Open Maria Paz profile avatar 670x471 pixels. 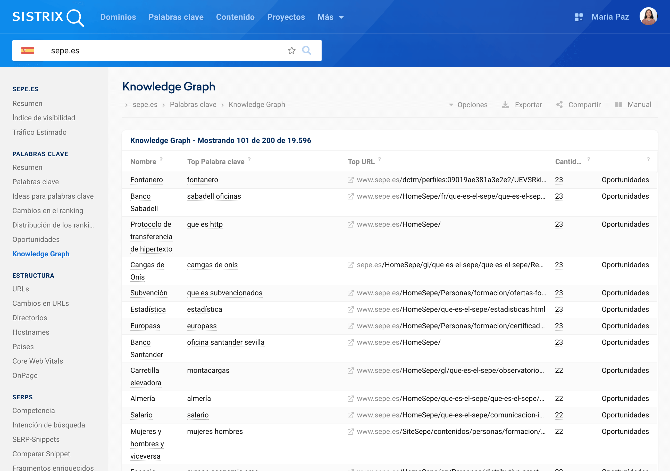[648, 16]
